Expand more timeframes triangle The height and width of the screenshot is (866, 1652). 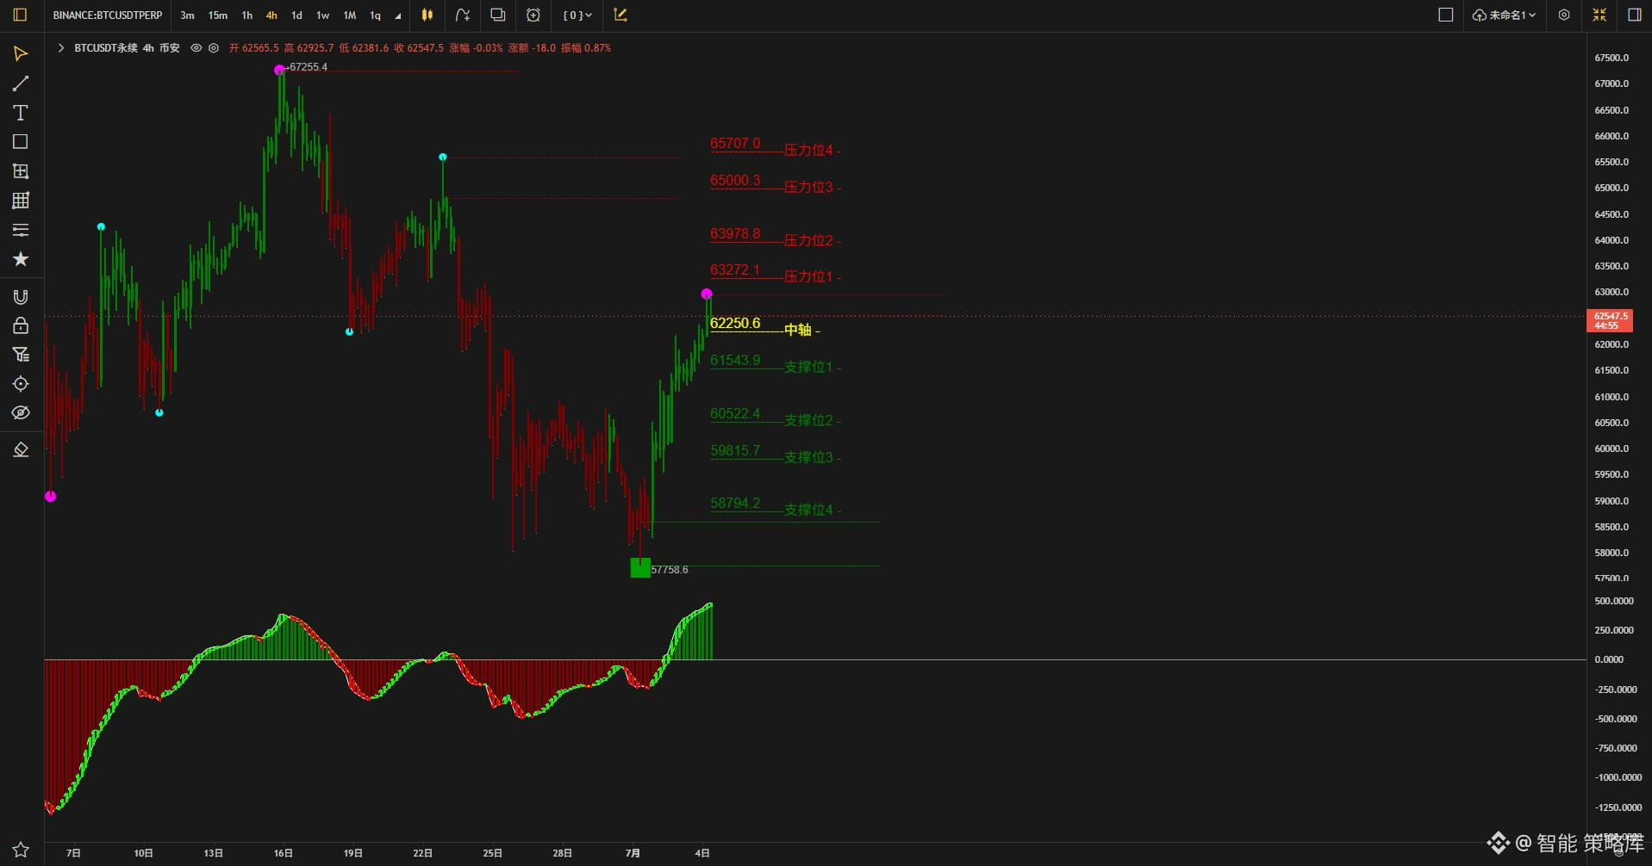tap(398, 16)
